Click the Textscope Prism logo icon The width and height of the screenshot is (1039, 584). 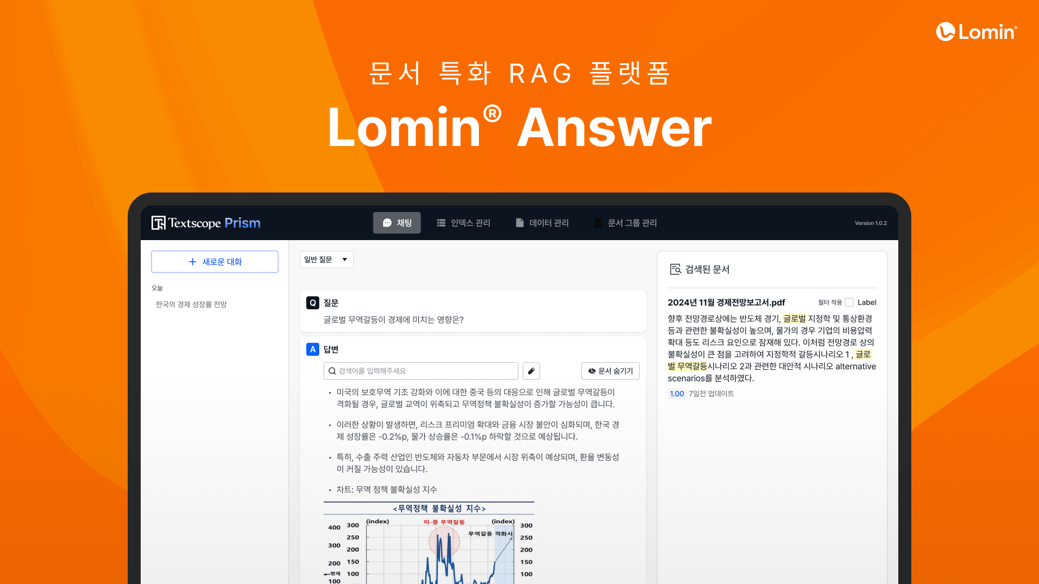pos(159,223)
